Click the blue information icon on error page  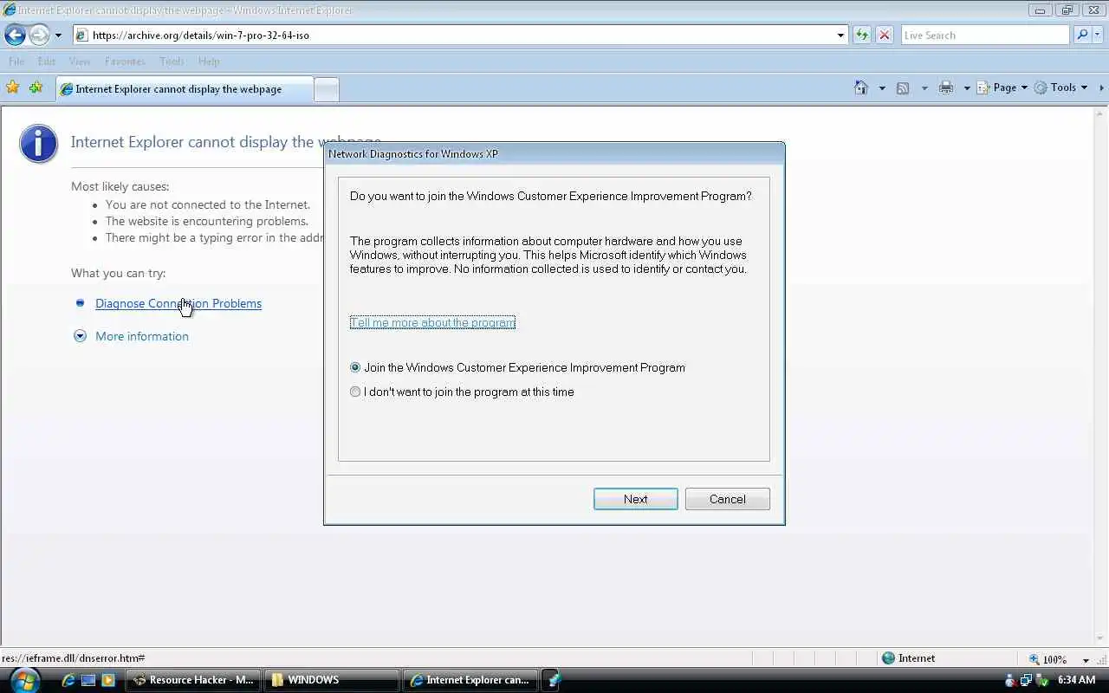[x=39, y=143]
